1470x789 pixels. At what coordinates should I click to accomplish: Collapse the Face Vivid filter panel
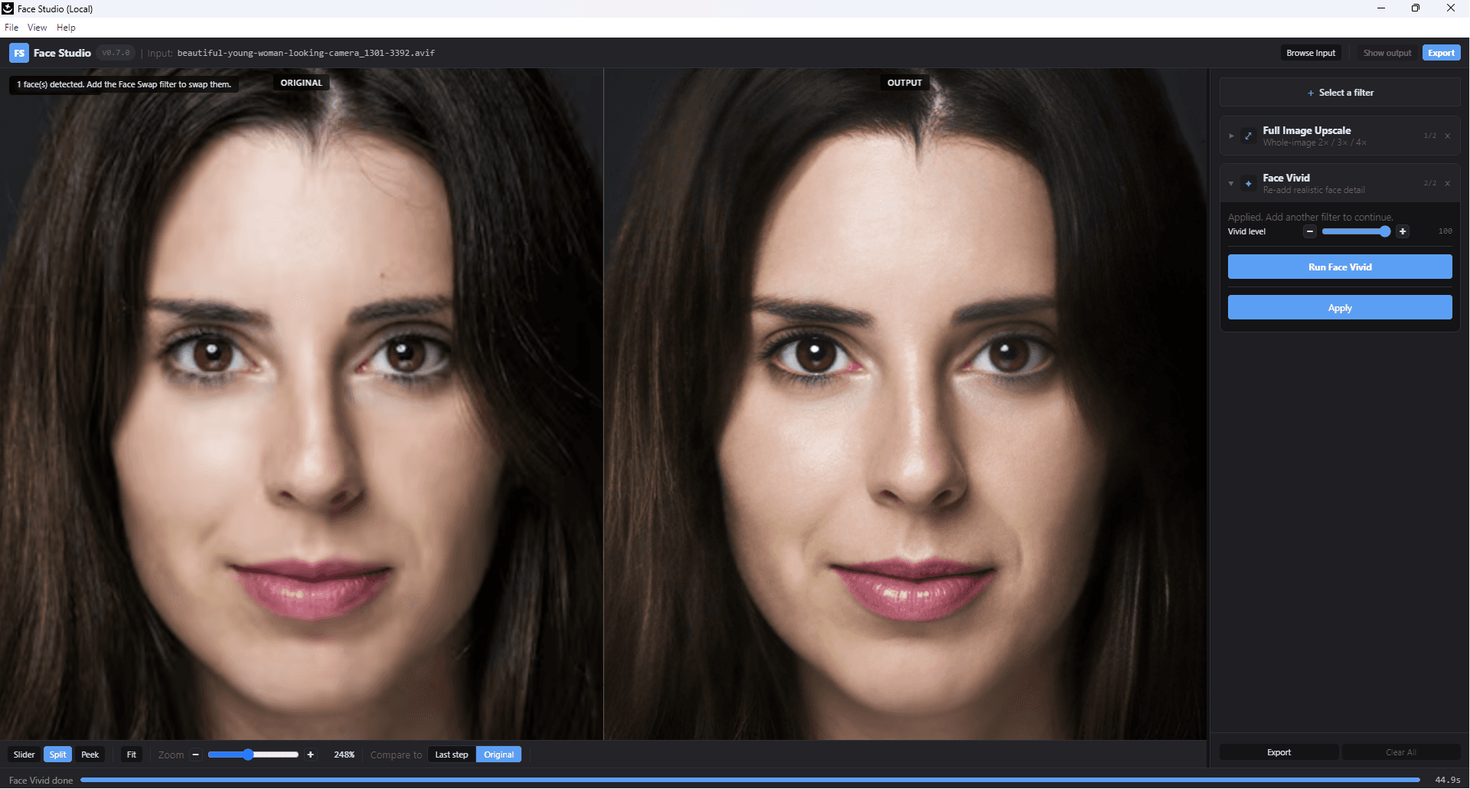[1231, 183]
